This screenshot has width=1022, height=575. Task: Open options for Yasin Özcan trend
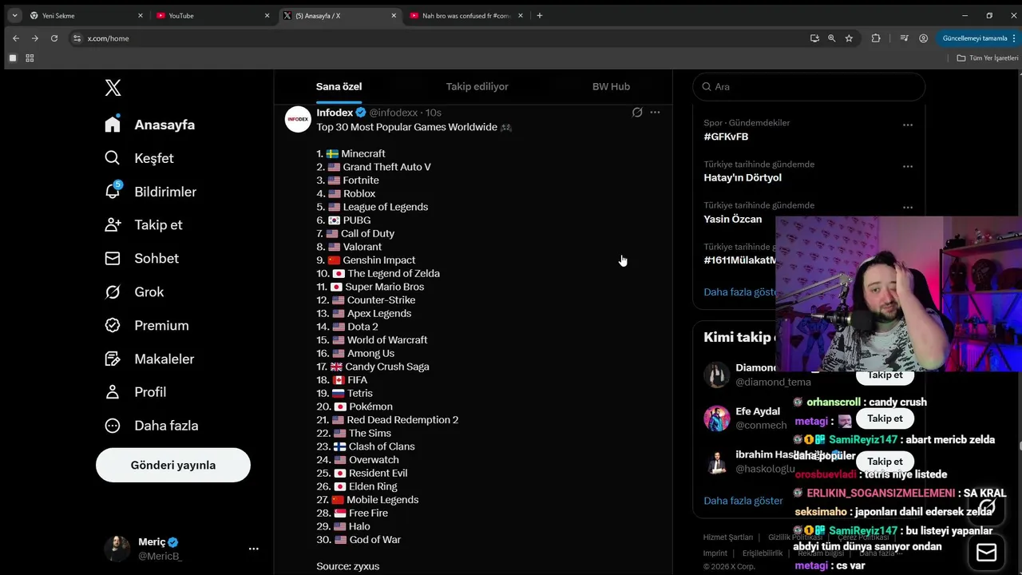coord(908,208)
